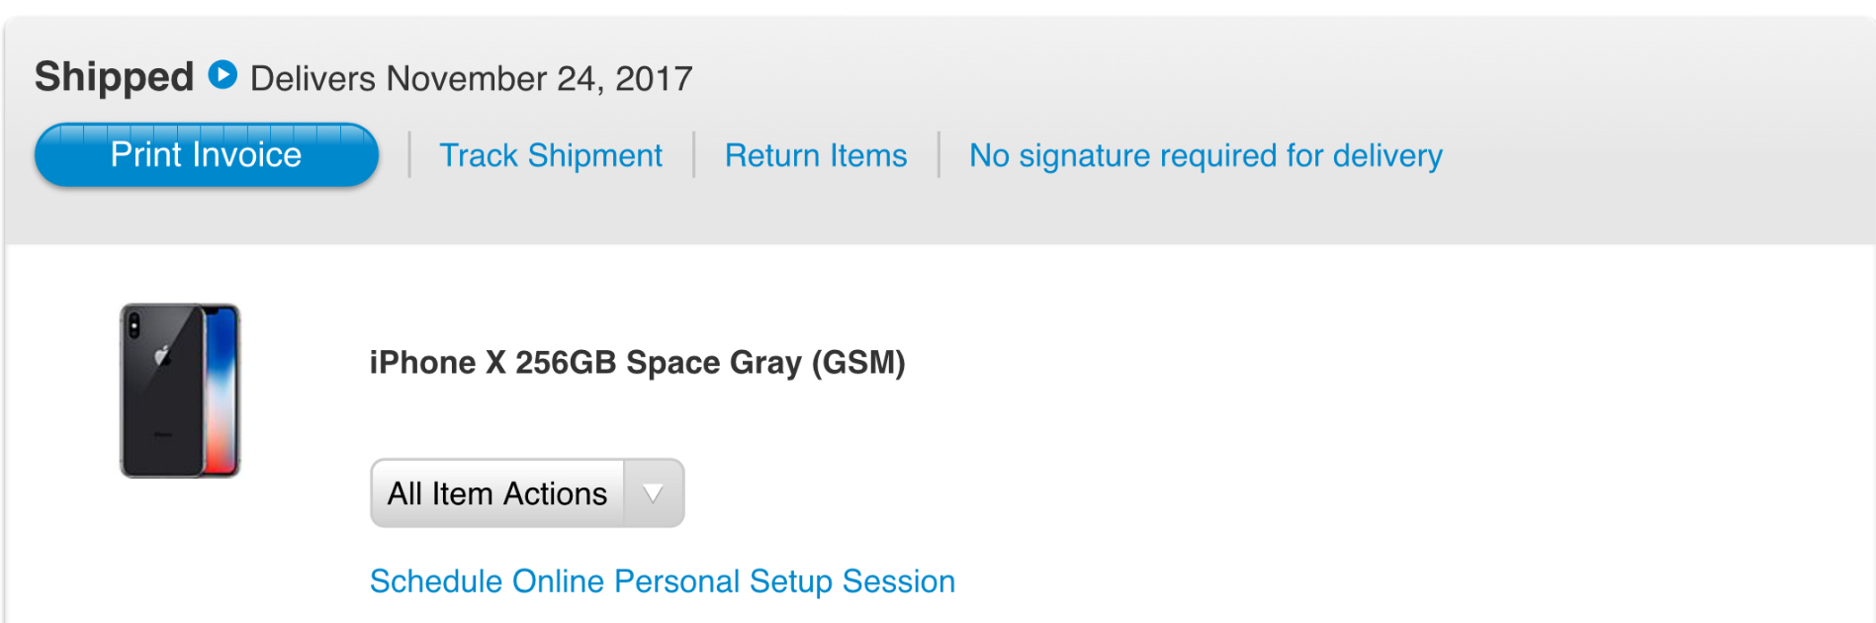Viewport: 1876px width, 623px height.
Task: Click No signature required for delivery
Action: click(1206, 155)
